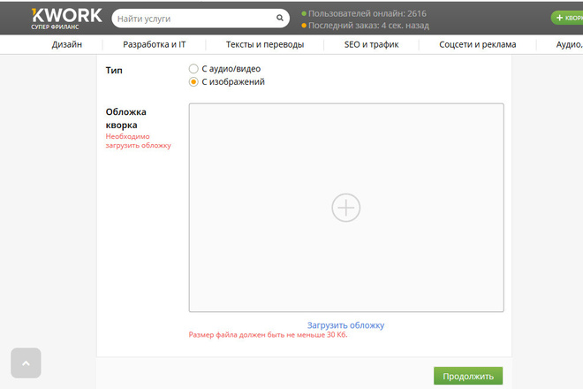The image size is (583, 389).
Task: Open the Аудио category menu
Action: (x=569, y=45)
